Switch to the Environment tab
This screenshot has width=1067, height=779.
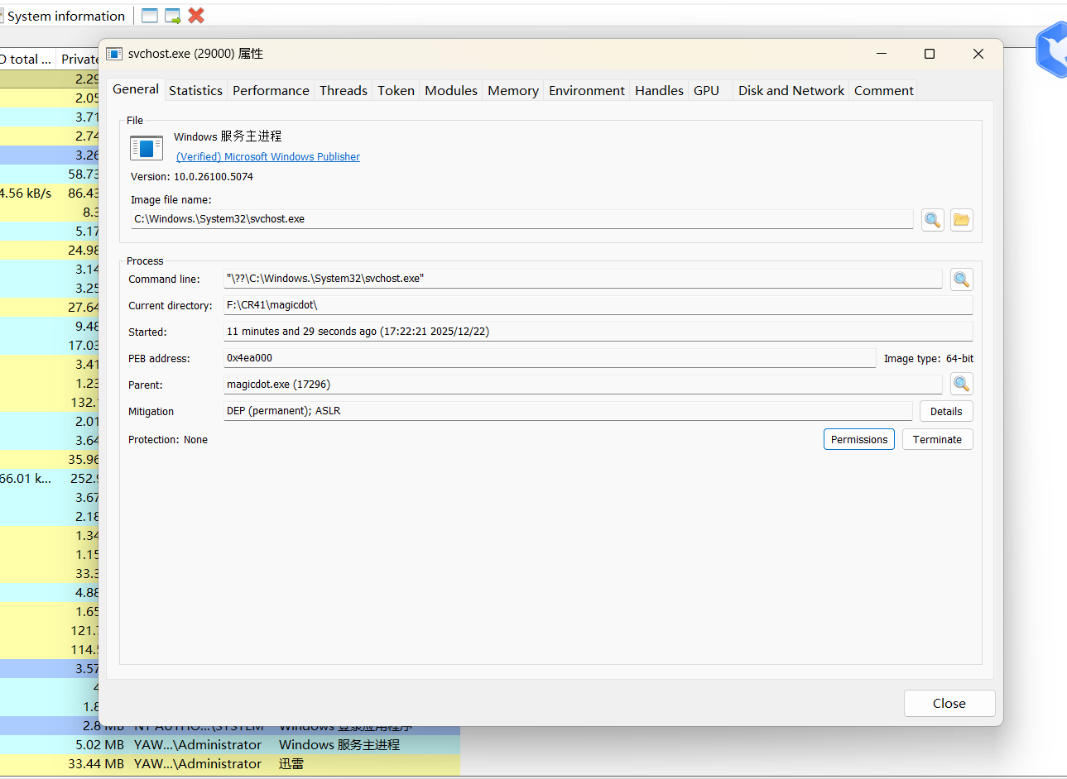click(x=587, y=91)
